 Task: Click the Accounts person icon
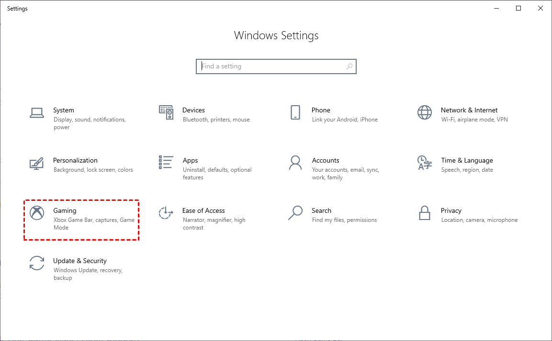(x=295, y=163)
